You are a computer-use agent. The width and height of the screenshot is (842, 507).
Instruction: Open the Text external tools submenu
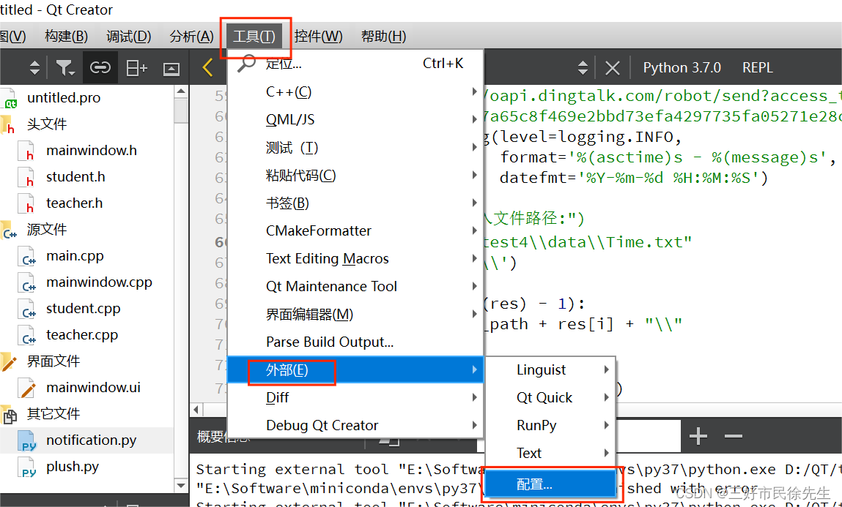[550, 454]
